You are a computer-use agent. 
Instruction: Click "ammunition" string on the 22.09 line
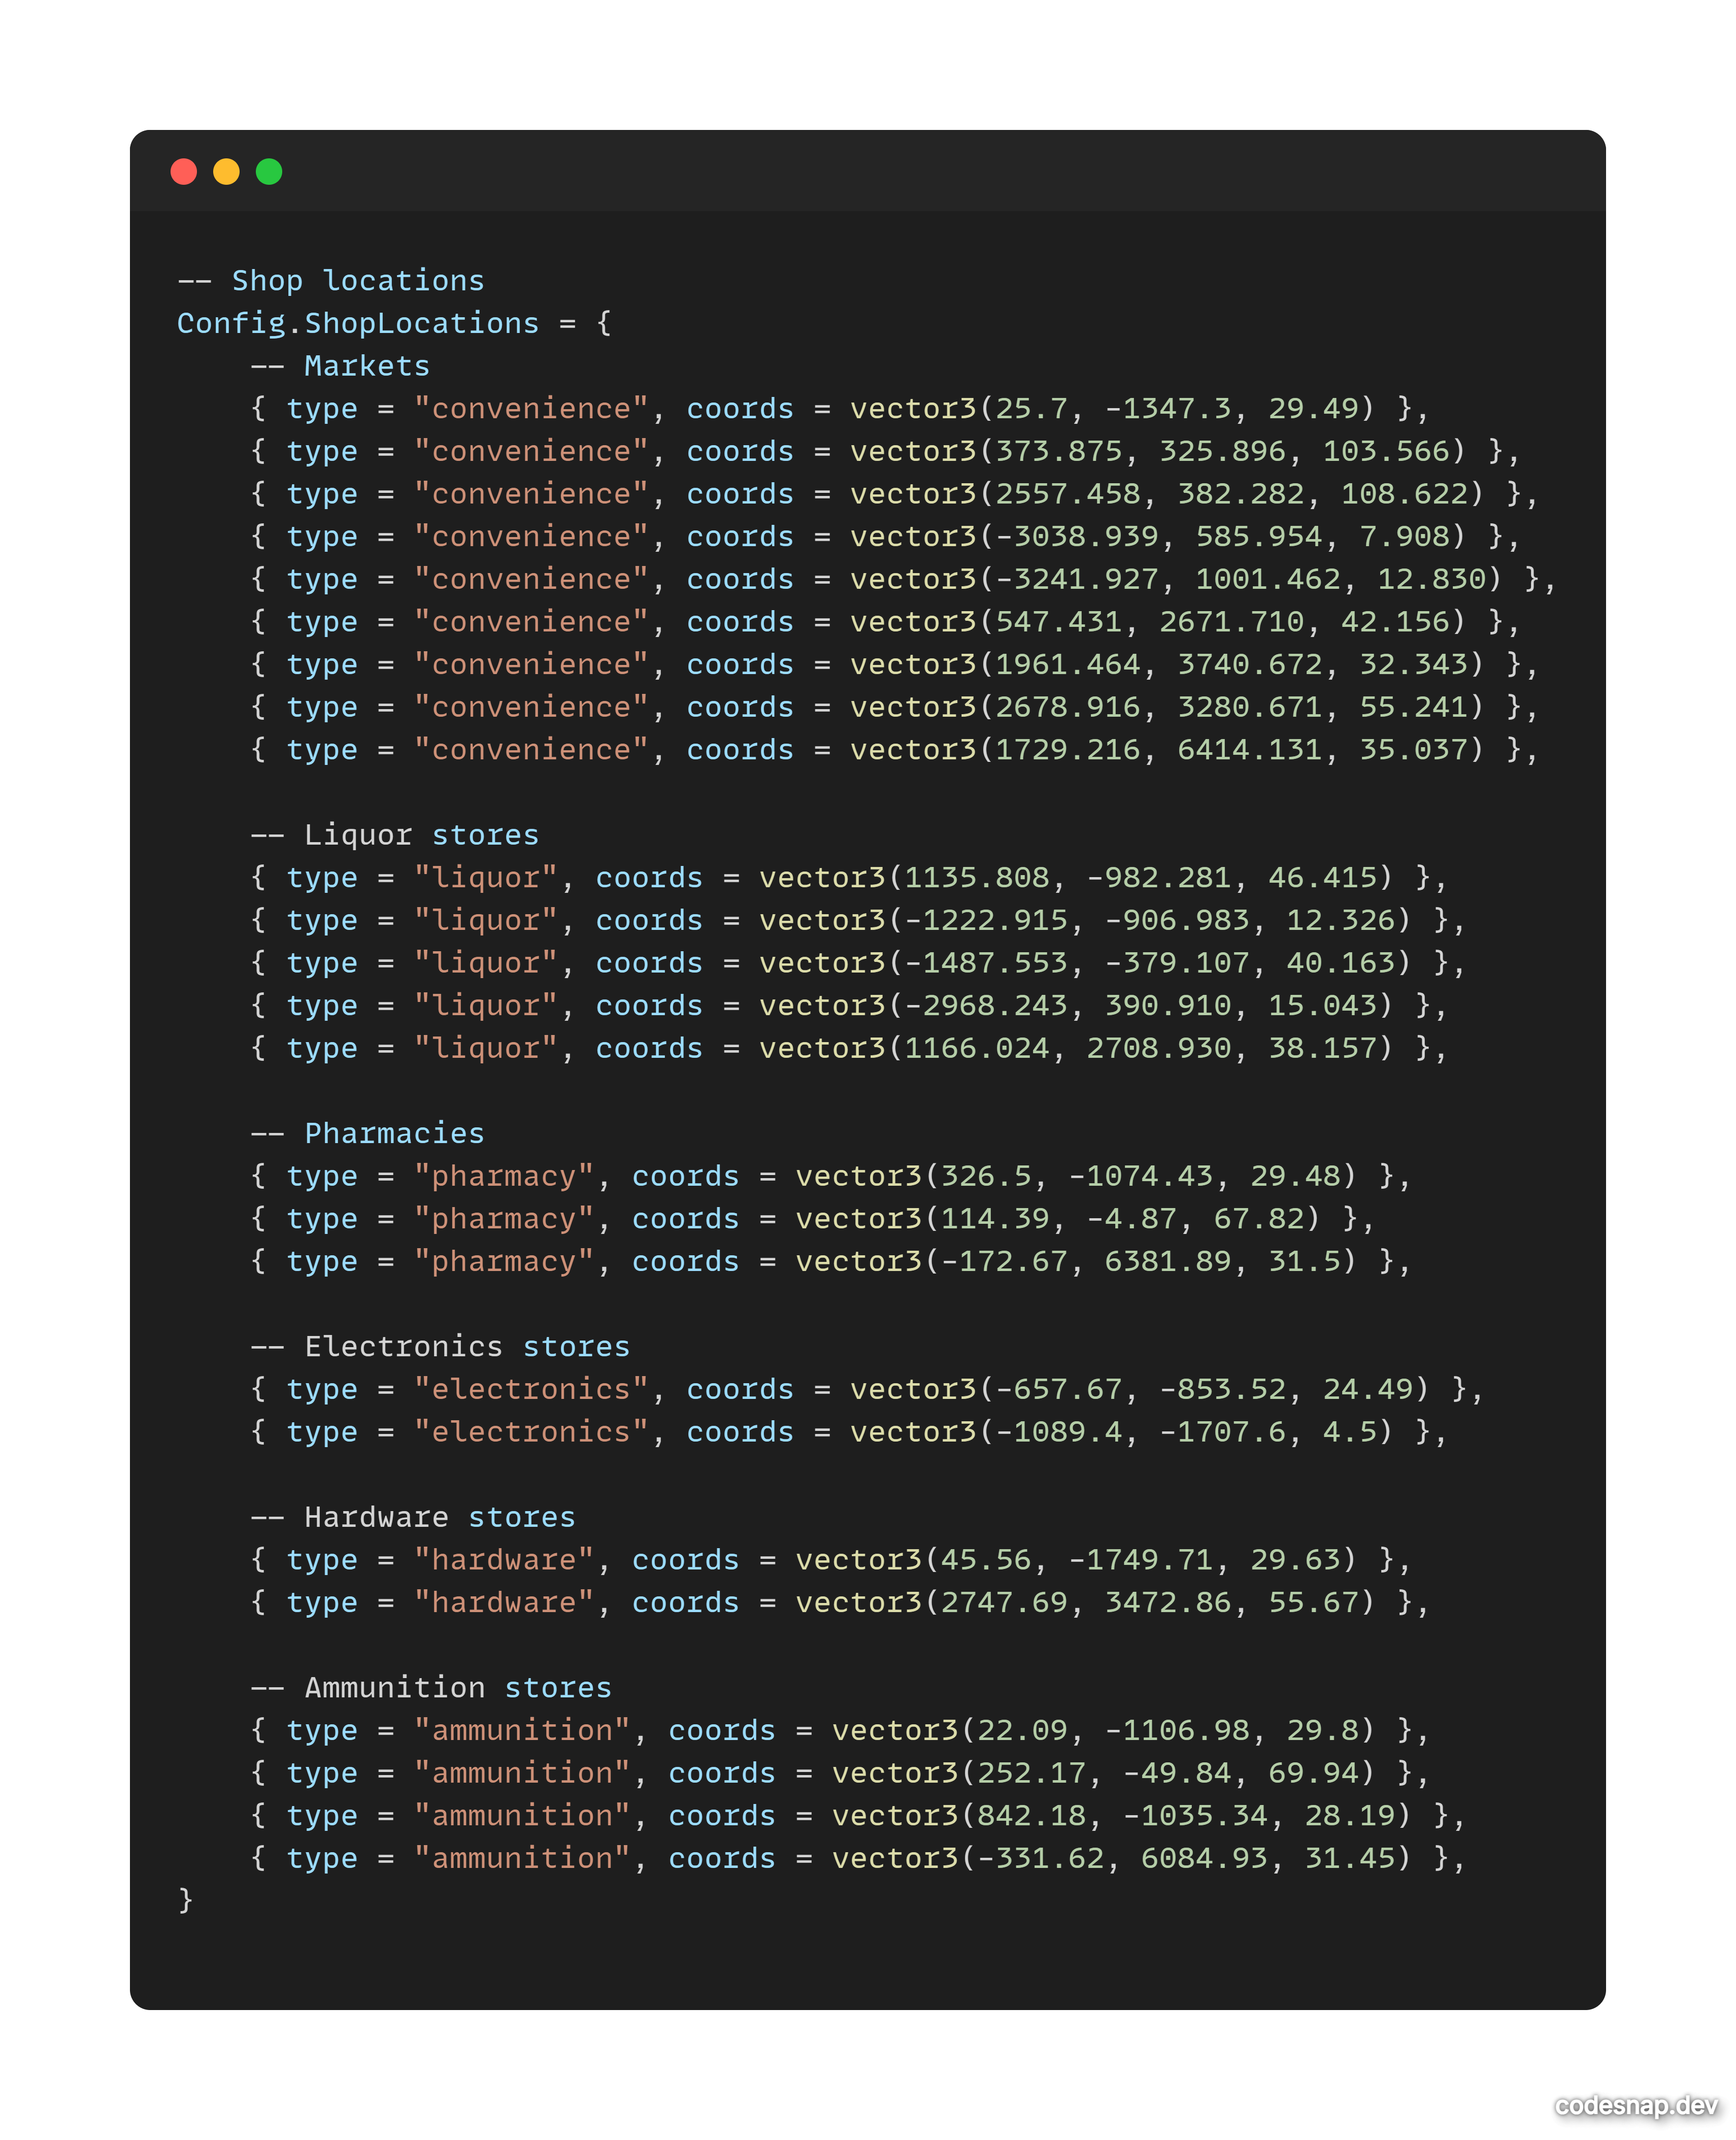[x=522, y=1731]
